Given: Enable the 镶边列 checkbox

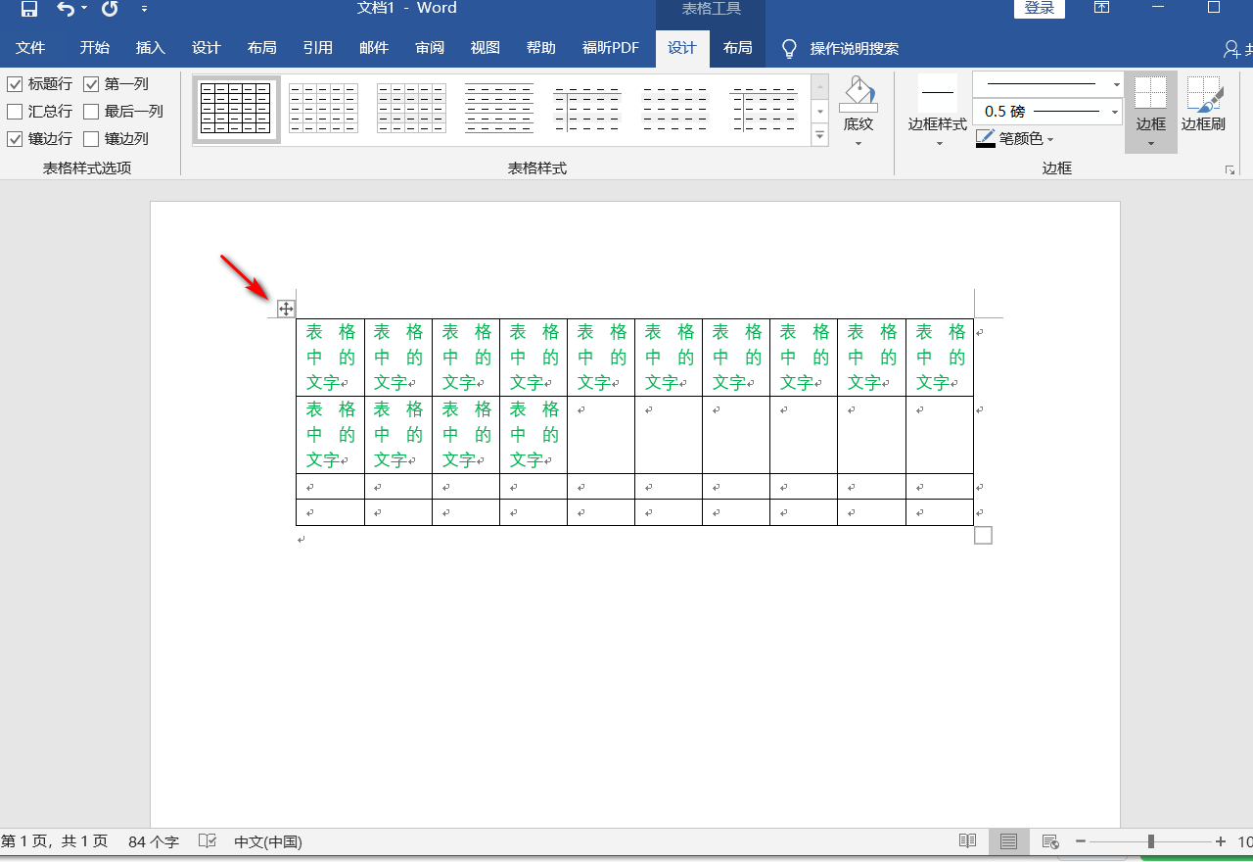Looking at the screenshot, I should pos(91,139).
